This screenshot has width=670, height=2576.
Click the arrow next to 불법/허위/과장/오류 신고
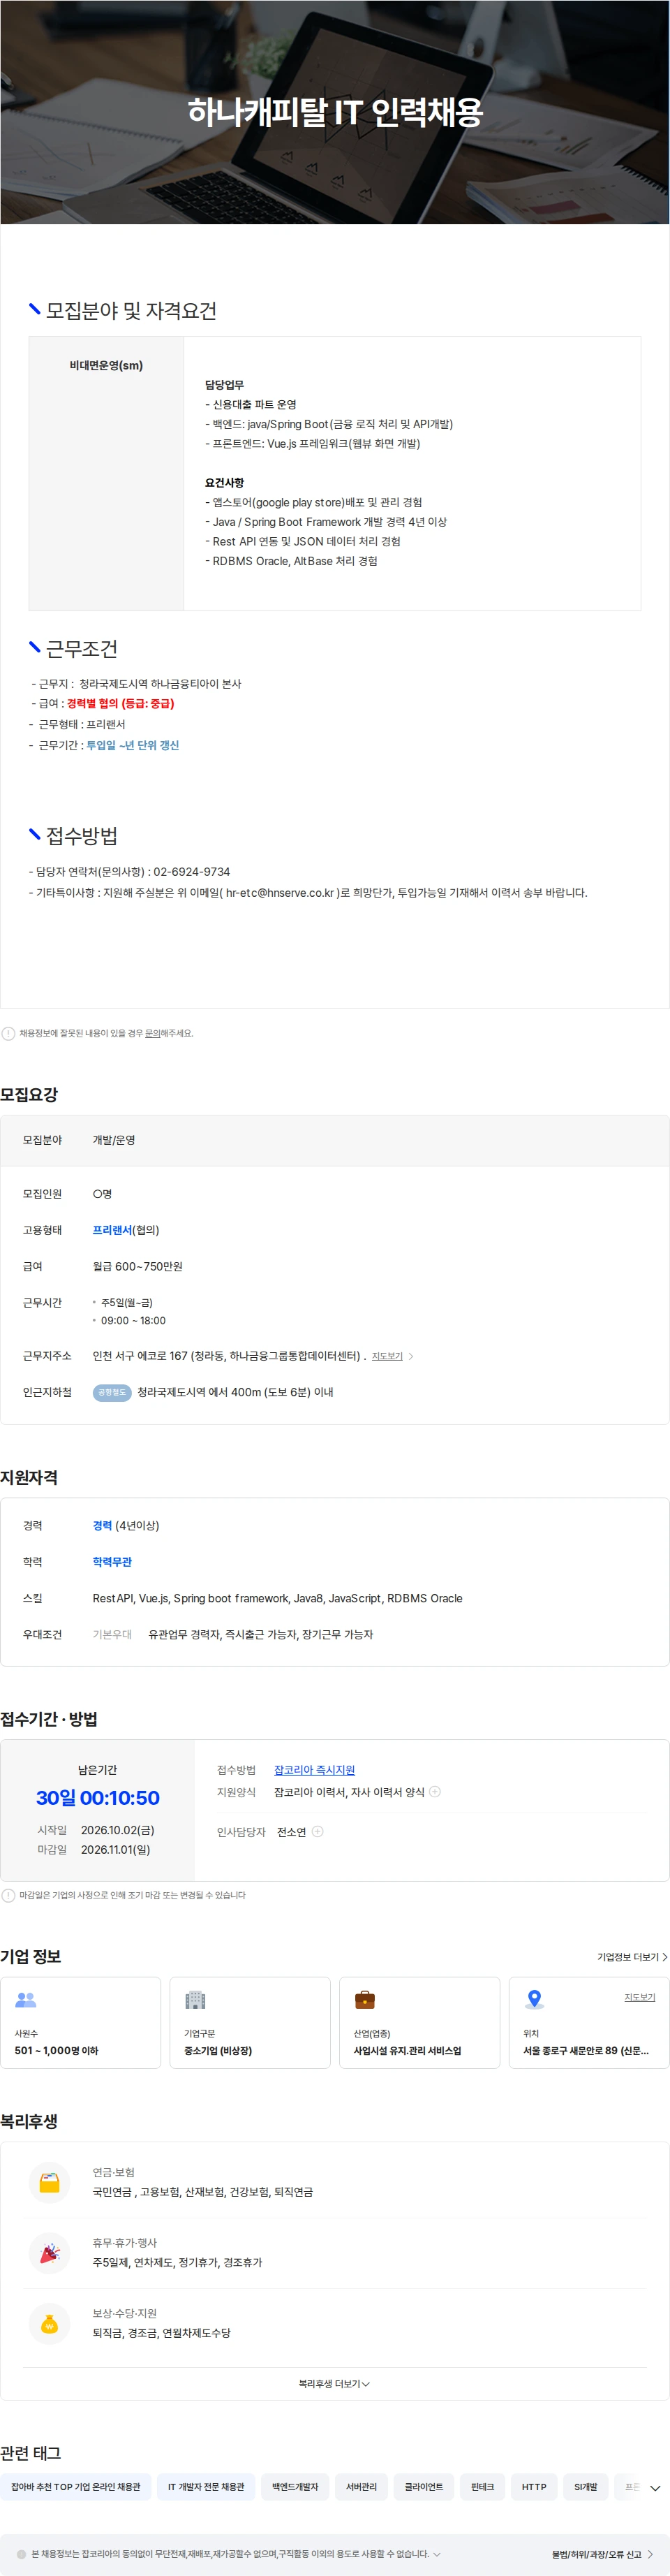coord(650,2554)
